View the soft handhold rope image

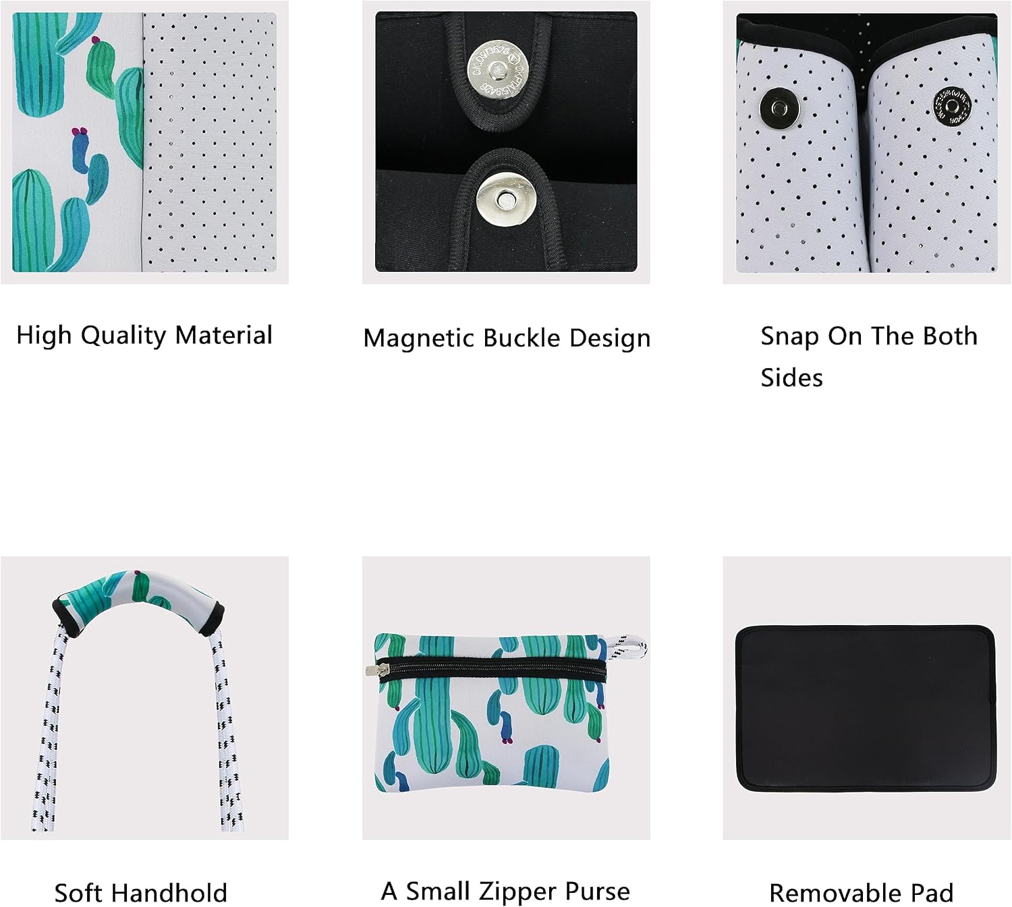coord(144,699)
